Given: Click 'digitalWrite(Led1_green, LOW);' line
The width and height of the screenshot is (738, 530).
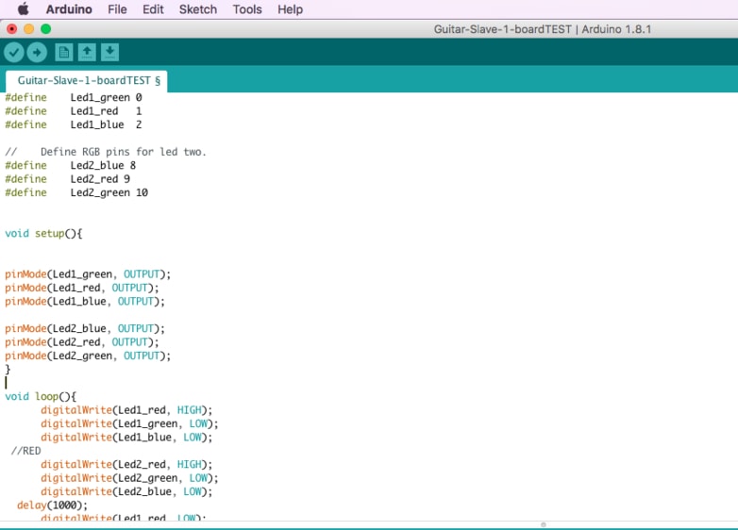Looking at the screenshot, I should coord(129,423).
